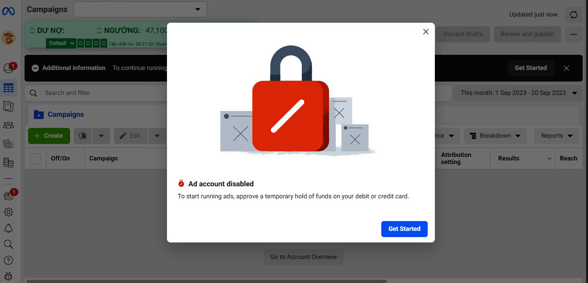This screenshot has height=283, width=588.
Task: Open the Settings gear in sidebar
Action: [x=8, y=212]
